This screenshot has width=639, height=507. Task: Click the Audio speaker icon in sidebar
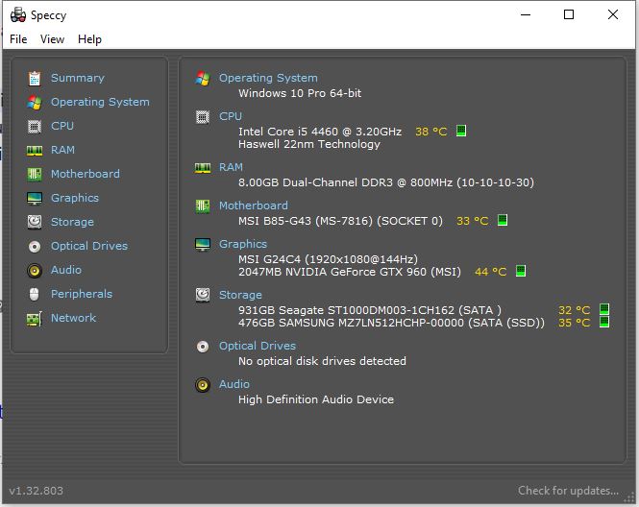tap(35, 270)
